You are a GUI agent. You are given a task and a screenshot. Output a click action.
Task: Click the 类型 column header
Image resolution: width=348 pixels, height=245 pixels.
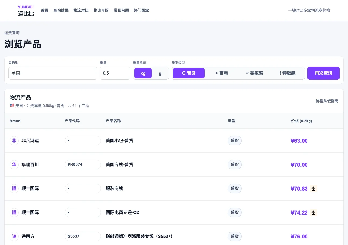pos(232,121)
